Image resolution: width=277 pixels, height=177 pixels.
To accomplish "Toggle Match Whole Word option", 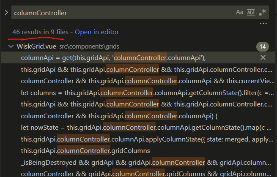I will [x=251, y=12].
